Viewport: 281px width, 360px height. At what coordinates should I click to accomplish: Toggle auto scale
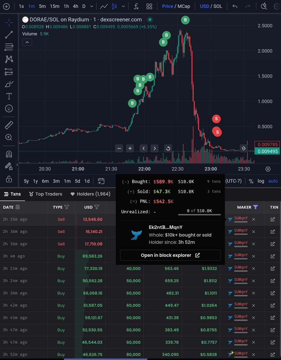(273, 181)
